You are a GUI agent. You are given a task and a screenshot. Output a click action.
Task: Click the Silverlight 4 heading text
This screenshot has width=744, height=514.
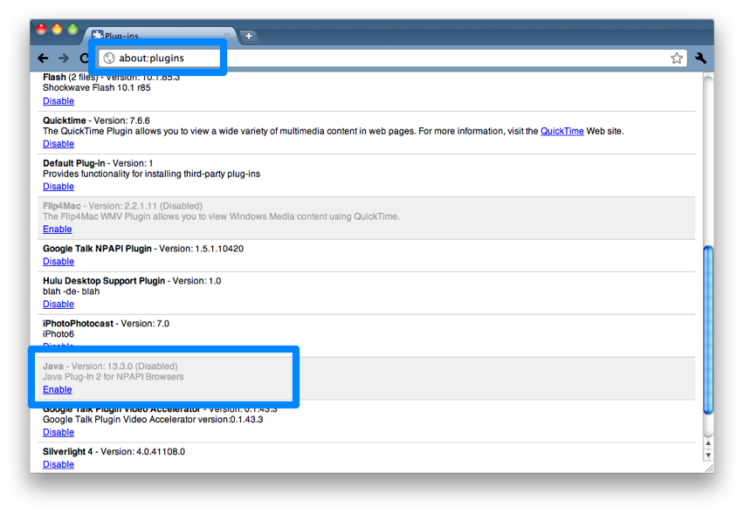(x=68, y=451)
